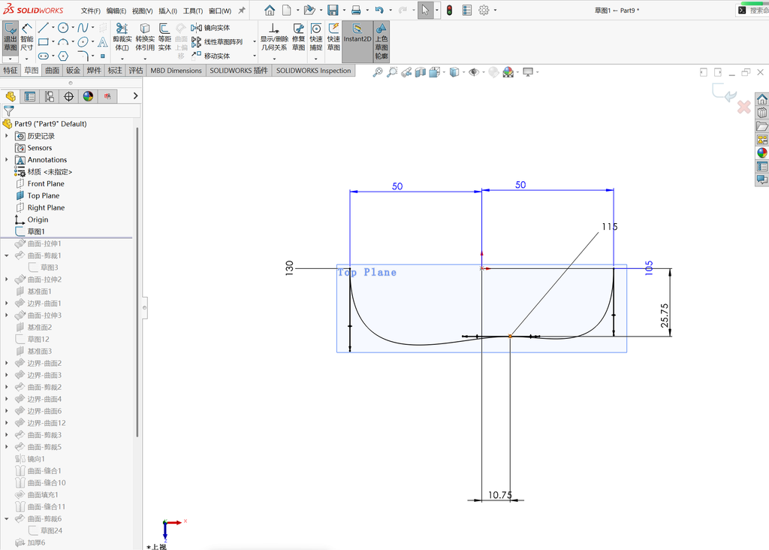
Task: Select 草图1 in feature tree
Action: tap(36, 231)
